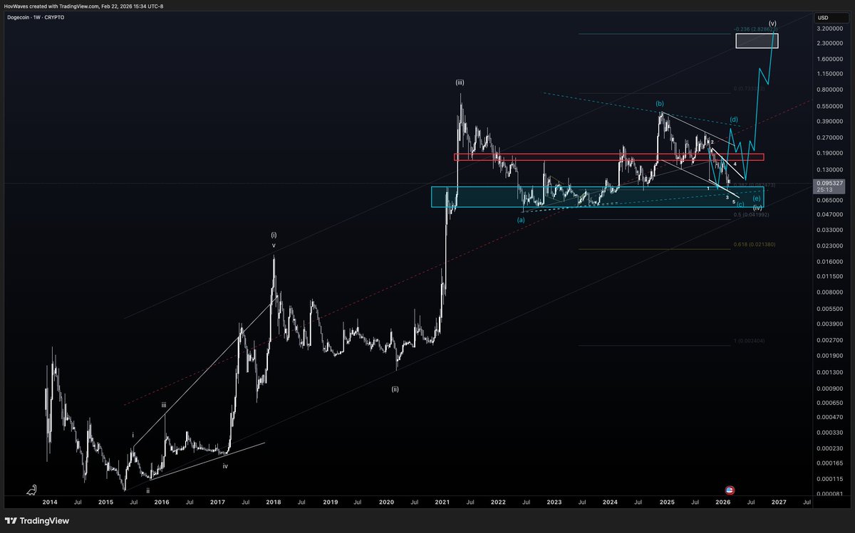Click the 0.000081 price axis label
This screenshot has height=533, width=855.
(x=829, y=493)
